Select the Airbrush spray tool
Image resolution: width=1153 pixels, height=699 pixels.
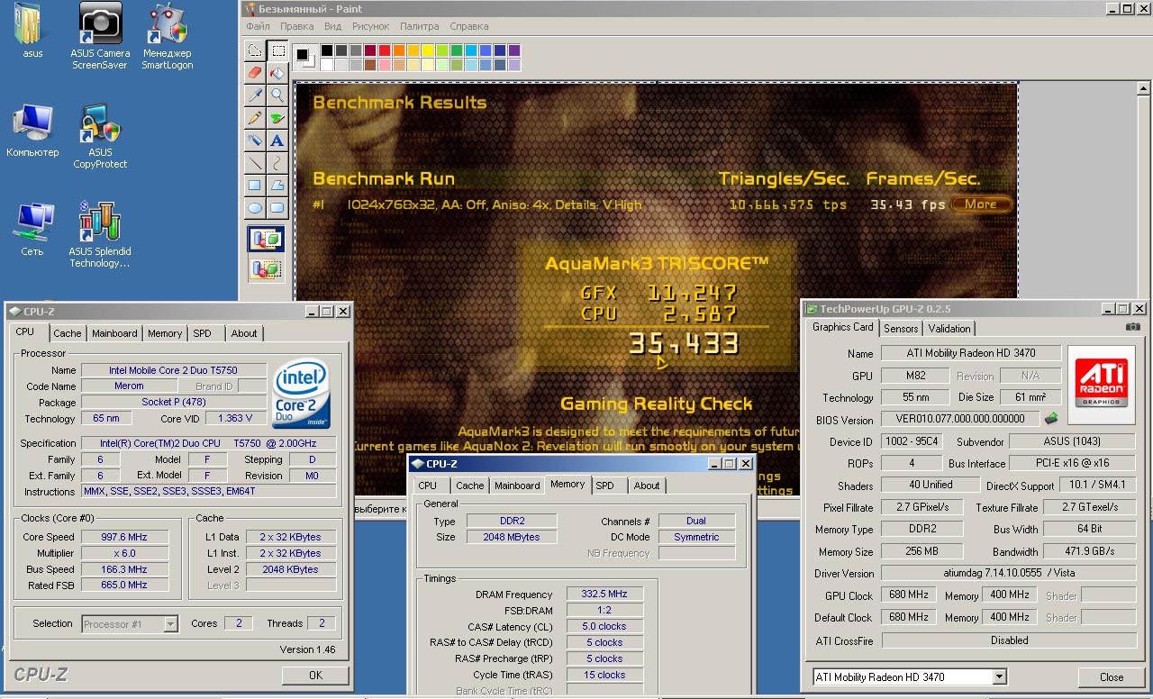(x=255, y=141)
